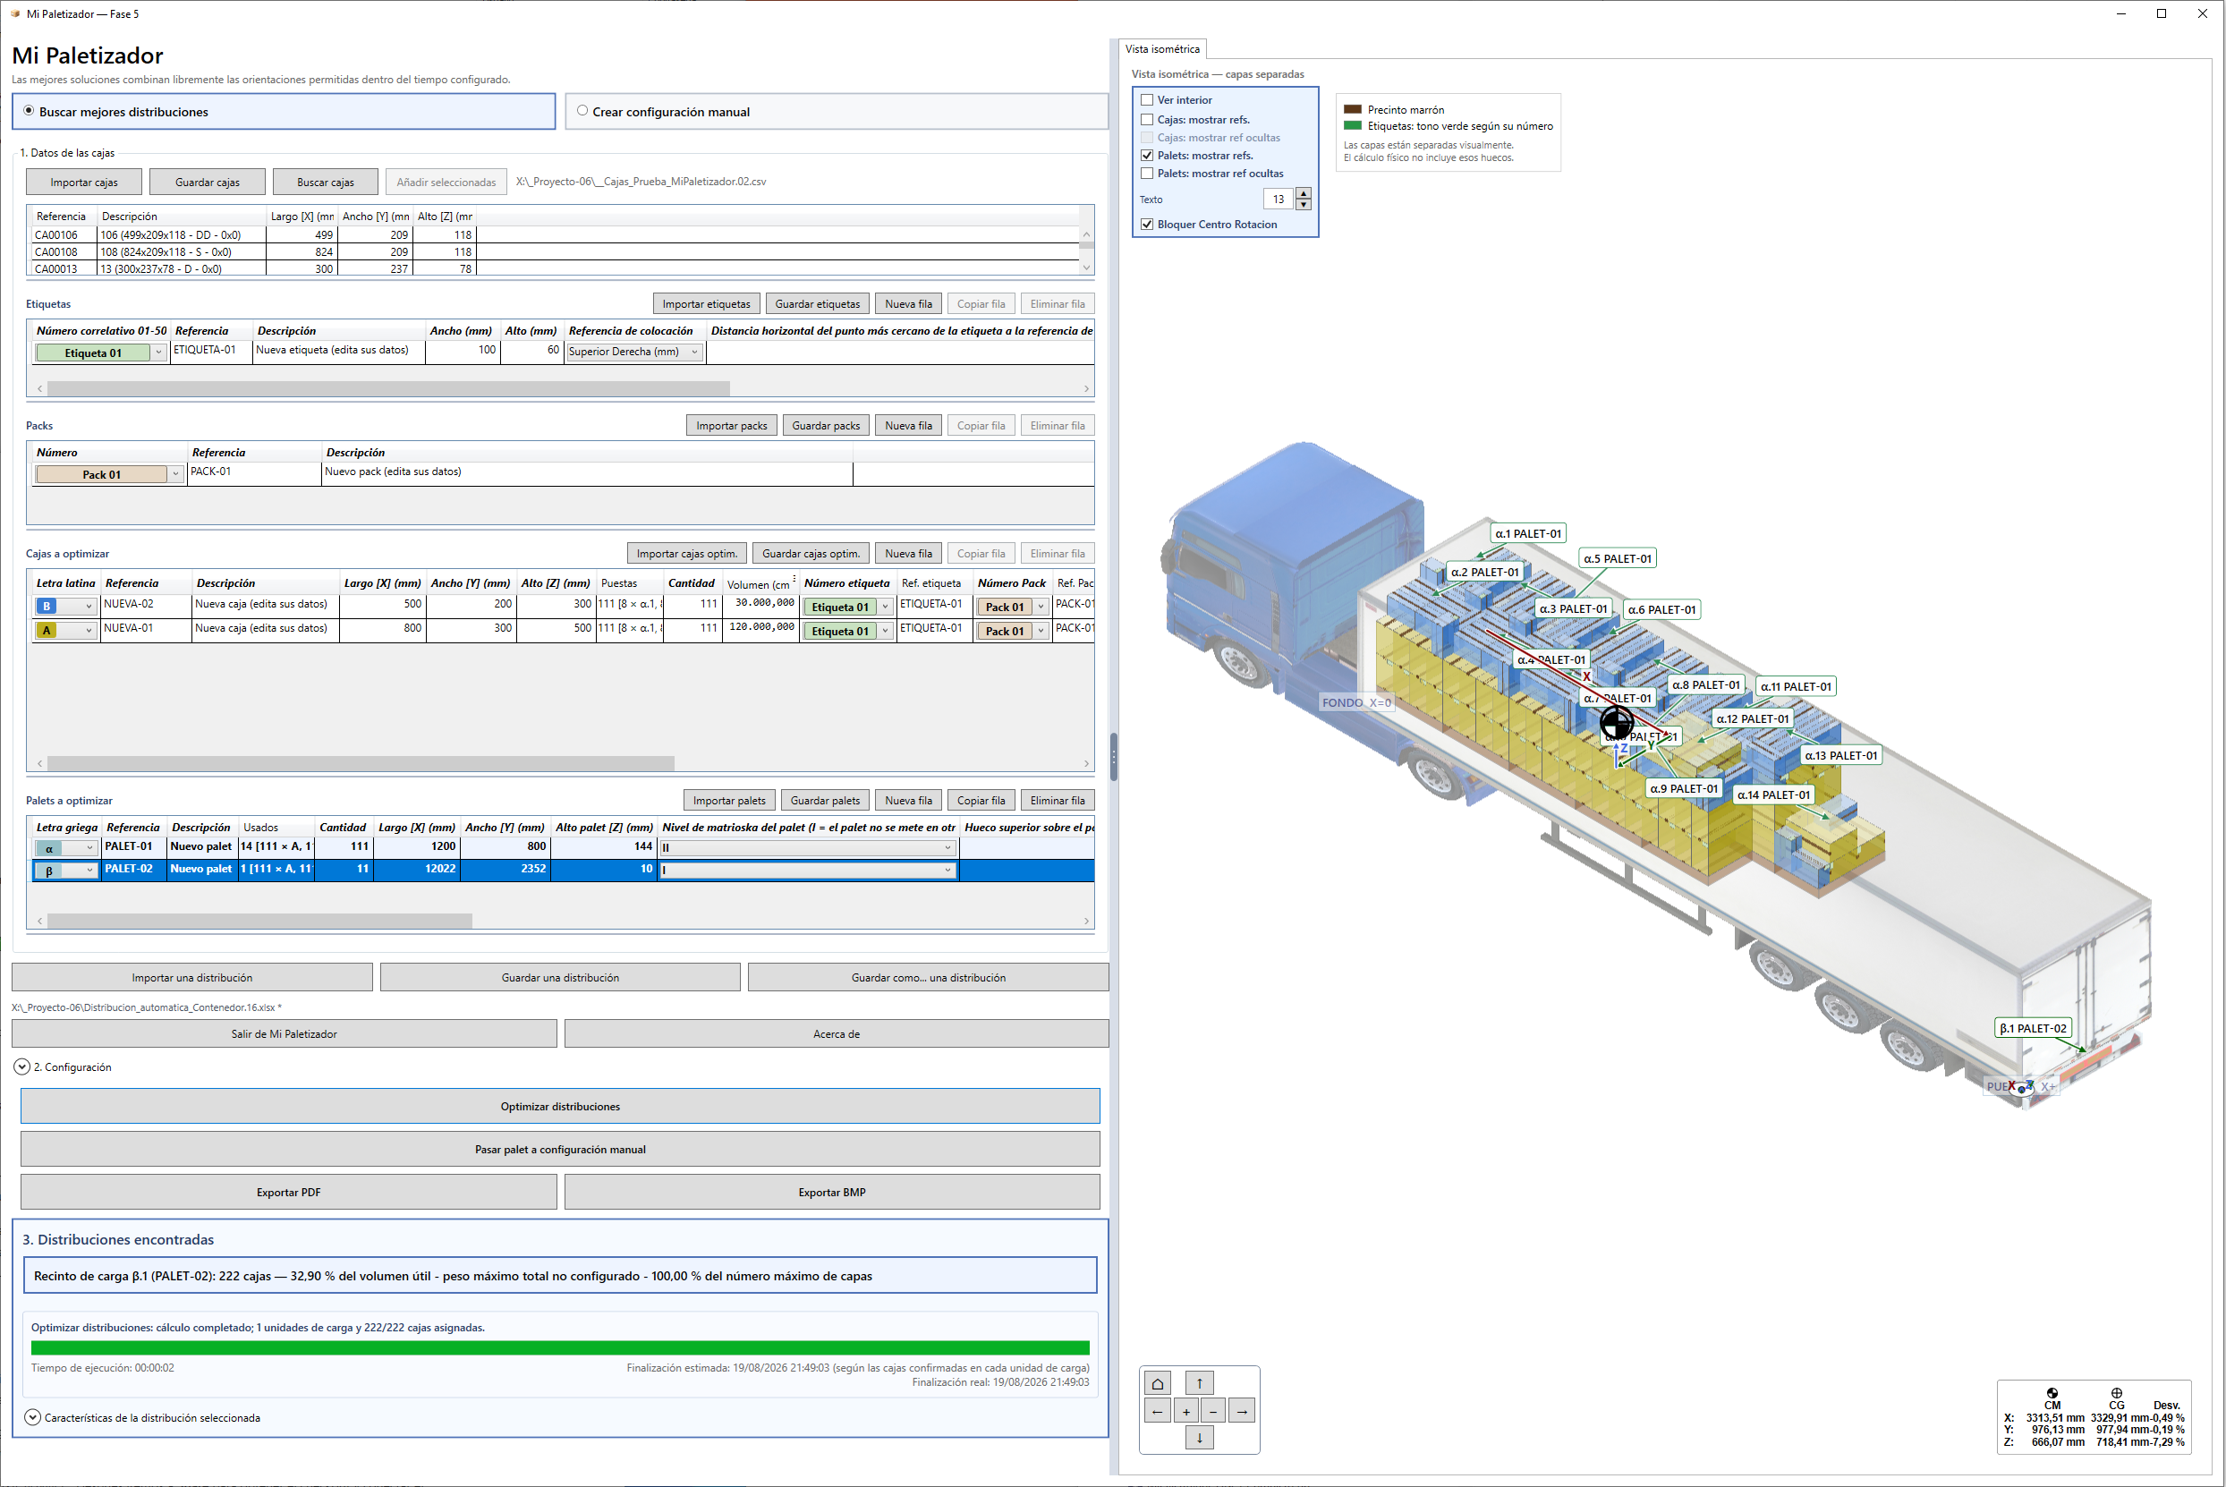
Task: Click Copiar fila in Palets a optimizar
Action: (x=981, y=801)
